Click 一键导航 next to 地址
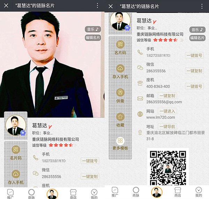209x199 pixels. click(168, 126)
